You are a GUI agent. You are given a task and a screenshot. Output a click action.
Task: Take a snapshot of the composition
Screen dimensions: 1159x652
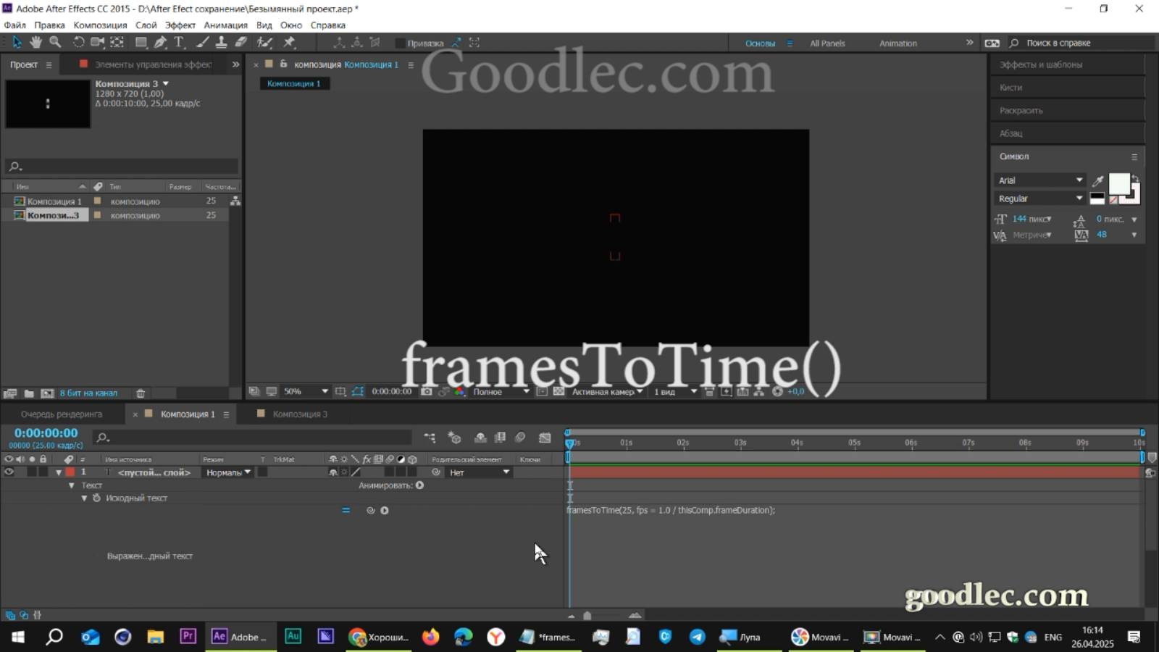426,391
